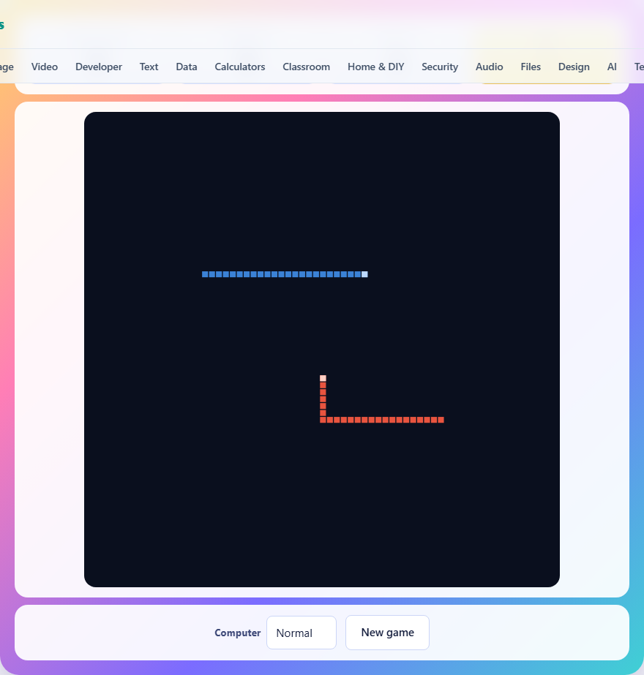644x675 pixels.
Task: Click the dark game board canvas
Action: click(x=322, y=350)
